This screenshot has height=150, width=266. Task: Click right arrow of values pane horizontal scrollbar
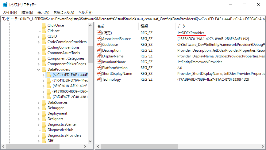click(x=262, y=146)
